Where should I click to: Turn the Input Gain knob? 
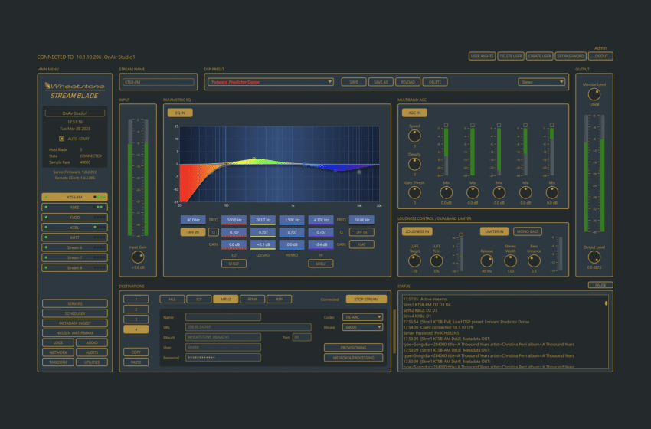[138, 255]
